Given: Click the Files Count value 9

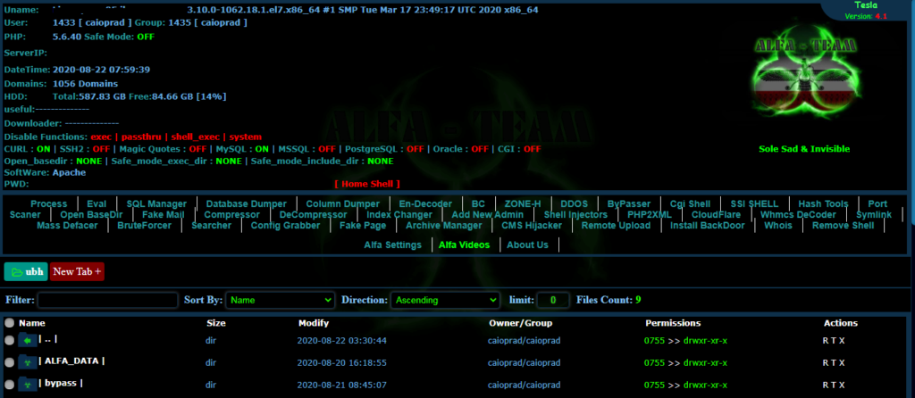Looking at the screenshot, I should tap(638, 300).
